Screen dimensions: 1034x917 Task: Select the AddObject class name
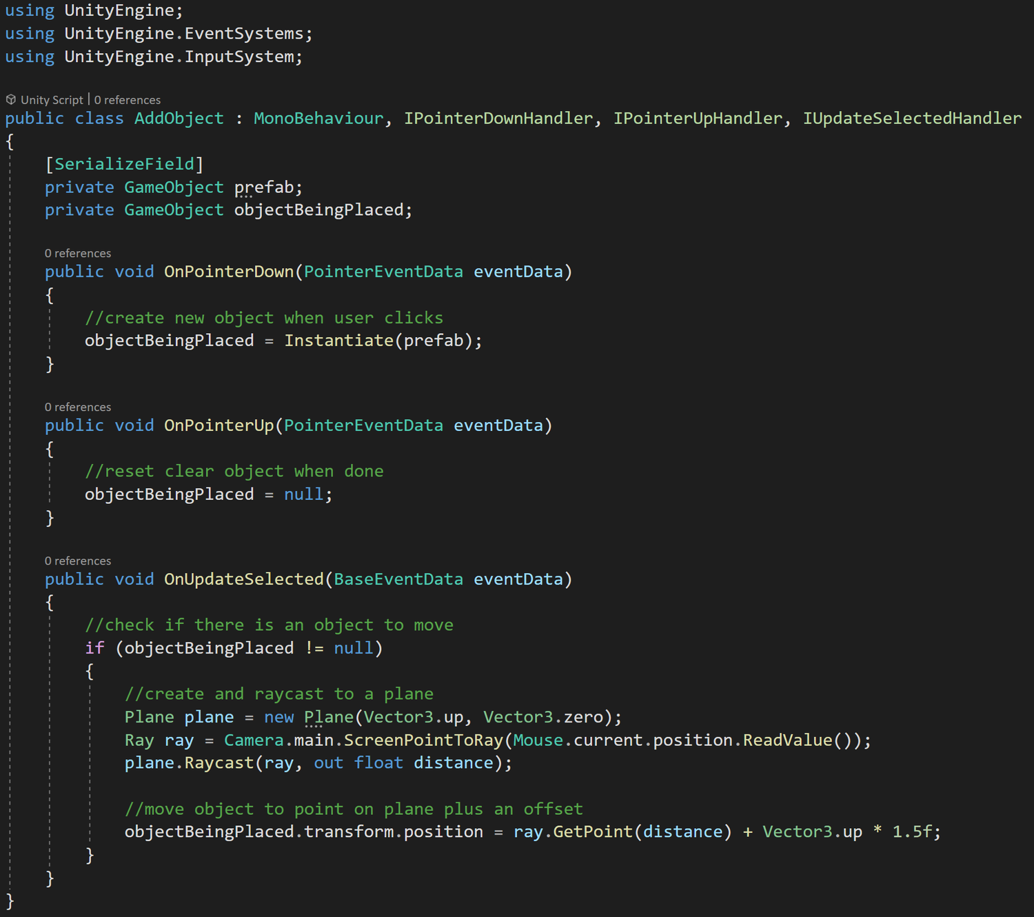pyautogui.click(x=178, y=118)
